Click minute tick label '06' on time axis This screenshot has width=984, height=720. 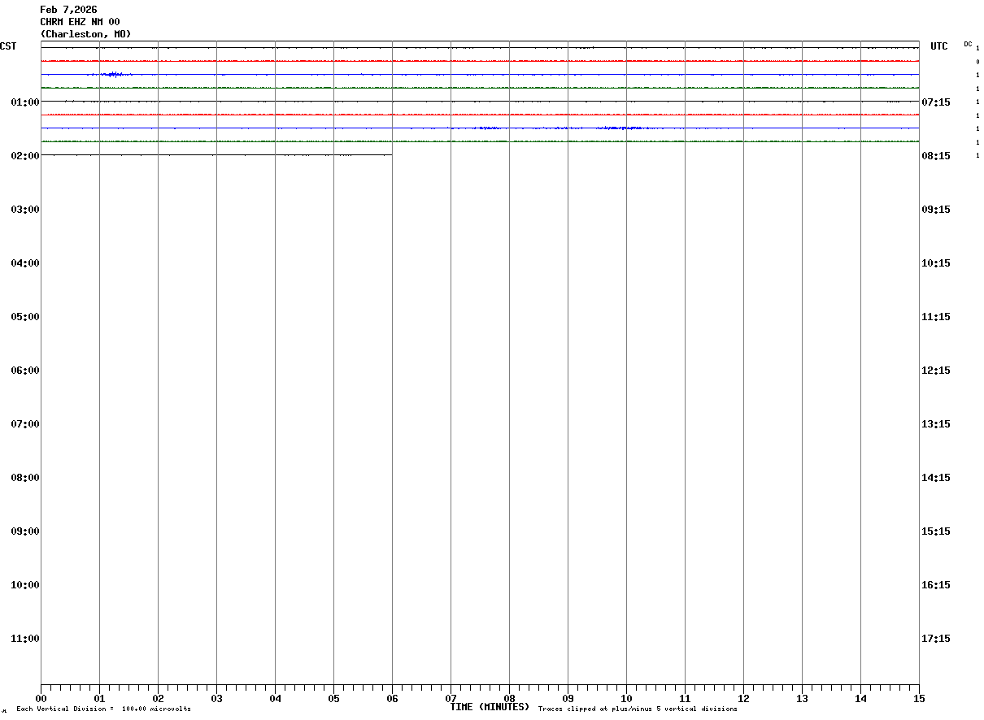point(392,698)
